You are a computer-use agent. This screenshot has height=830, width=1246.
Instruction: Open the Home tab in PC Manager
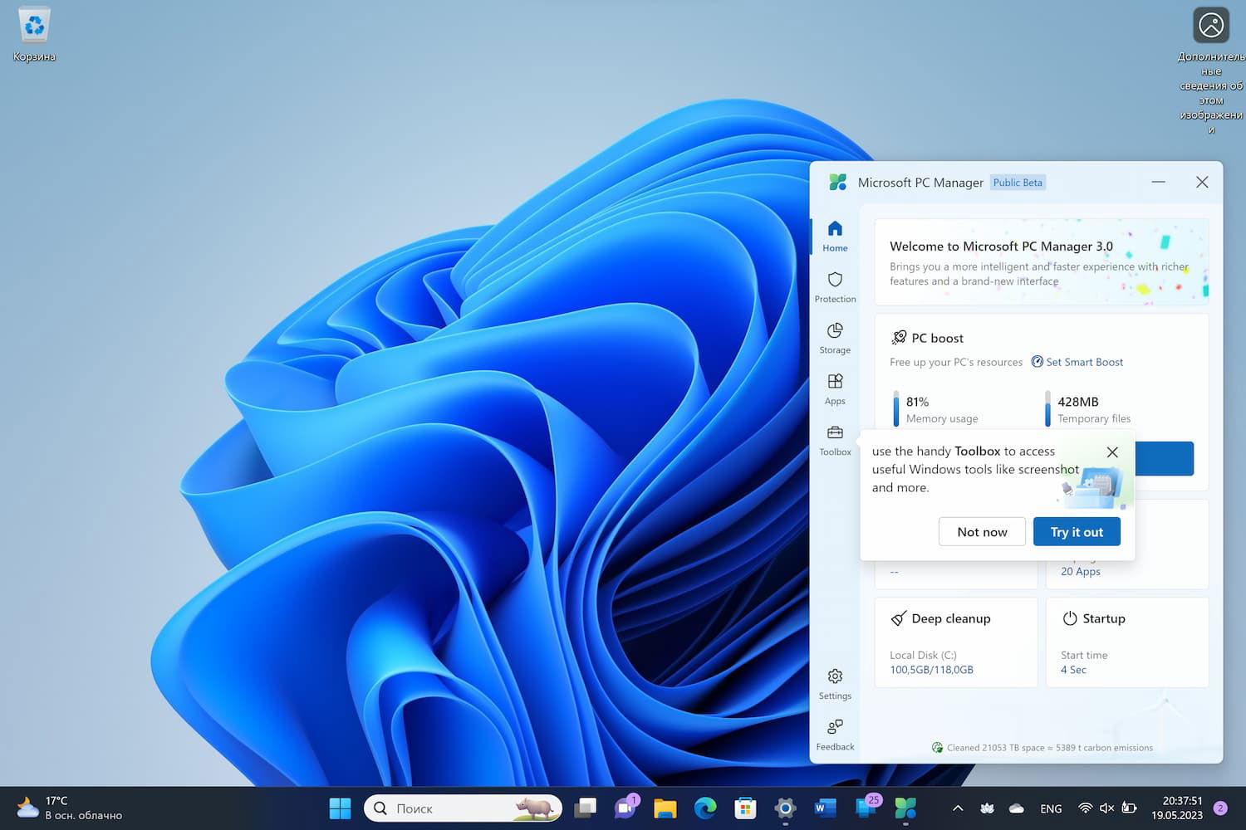[835, 237]
